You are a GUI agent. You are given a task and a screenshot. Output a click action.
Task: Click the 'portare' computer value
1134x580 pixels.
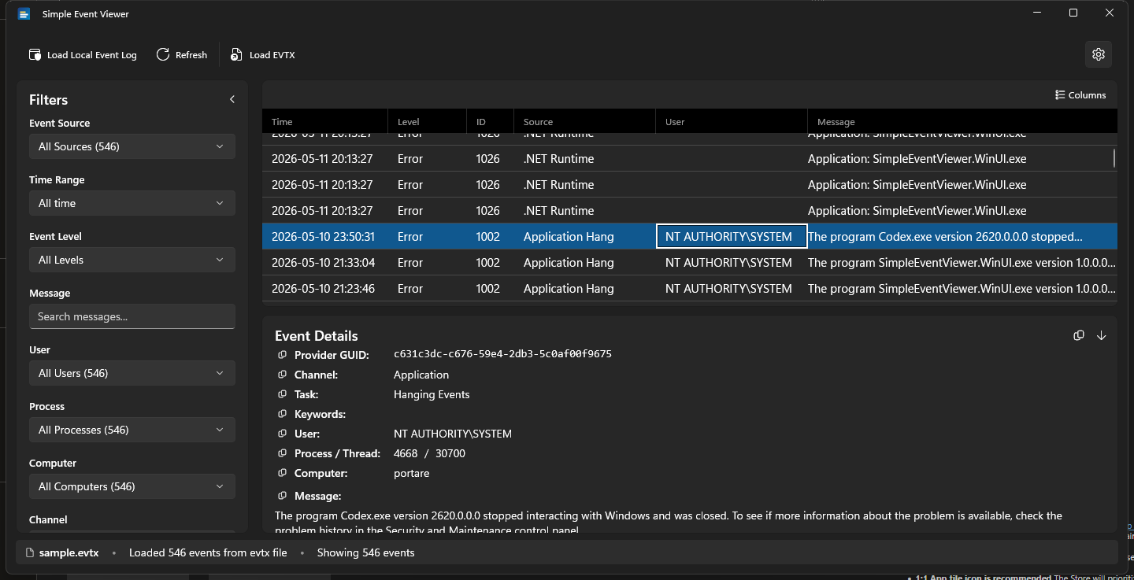coord(411,473)
